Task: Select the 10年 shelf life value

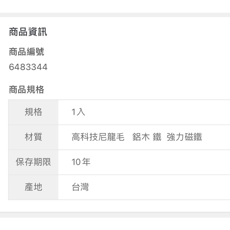Action: tap(81, 162)
